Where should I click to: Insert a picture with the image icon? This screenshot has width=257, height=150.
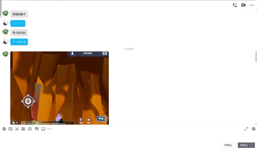pos(37,129)
